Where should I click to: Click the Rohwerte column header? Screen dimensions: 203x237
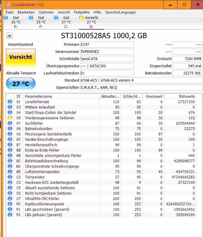(181, 97)
